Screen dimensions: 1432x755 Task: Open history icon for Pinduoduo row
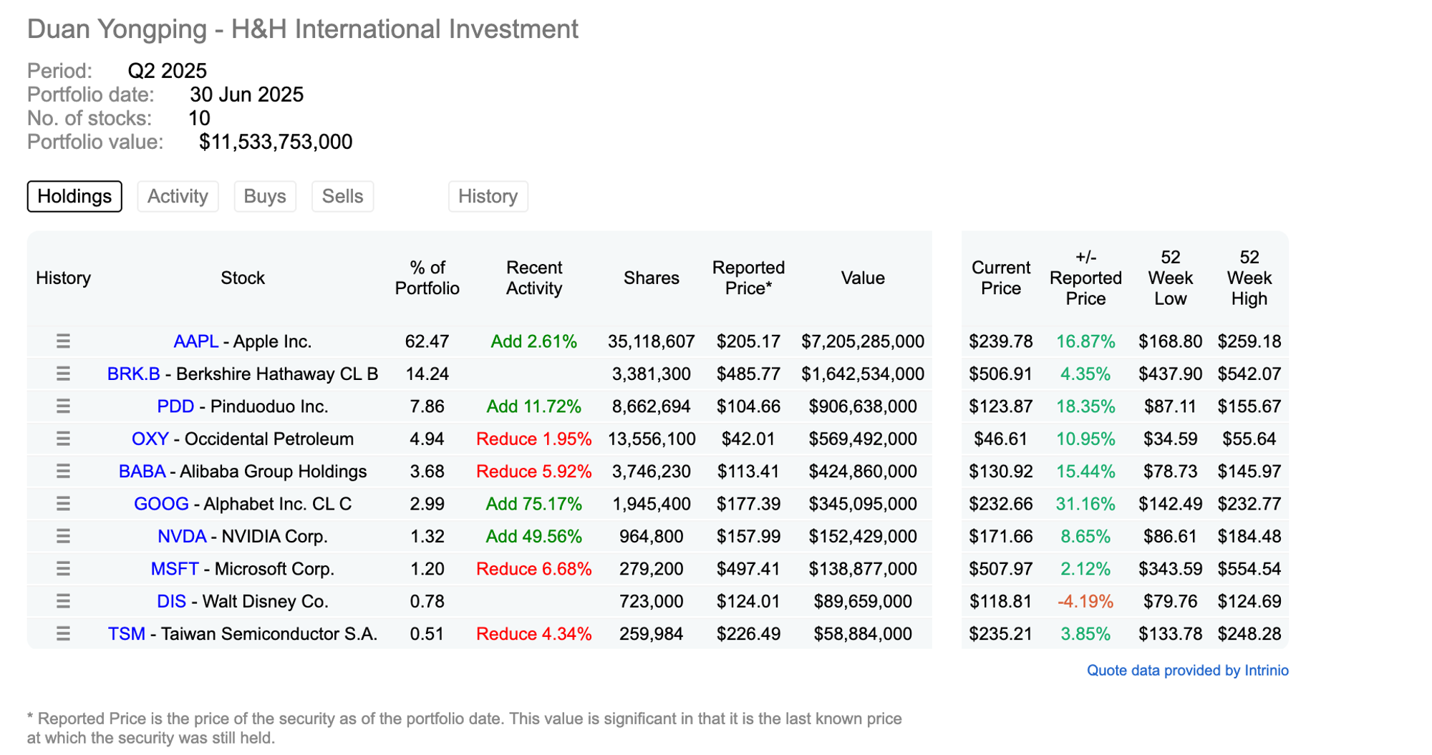[63, 406]
